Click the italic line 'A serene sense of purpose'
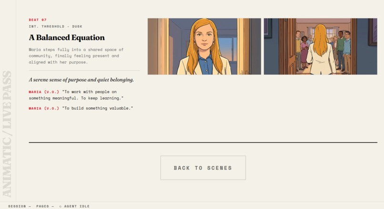 click(81, 80)
